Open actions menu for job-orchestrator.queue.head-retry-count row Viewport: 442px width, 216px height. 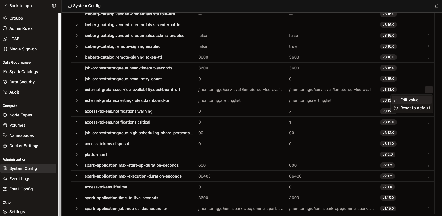click(x=429, y=79)
